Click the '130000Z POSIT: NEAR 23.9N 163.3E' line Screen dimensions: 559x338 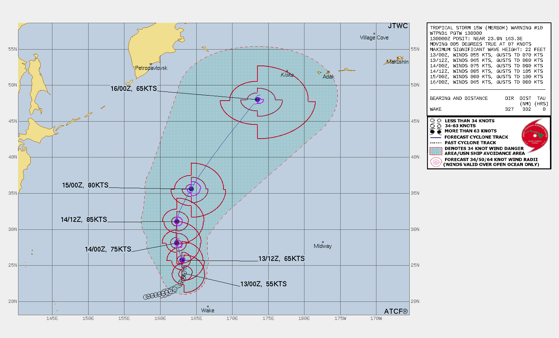[x=476, y=39]
